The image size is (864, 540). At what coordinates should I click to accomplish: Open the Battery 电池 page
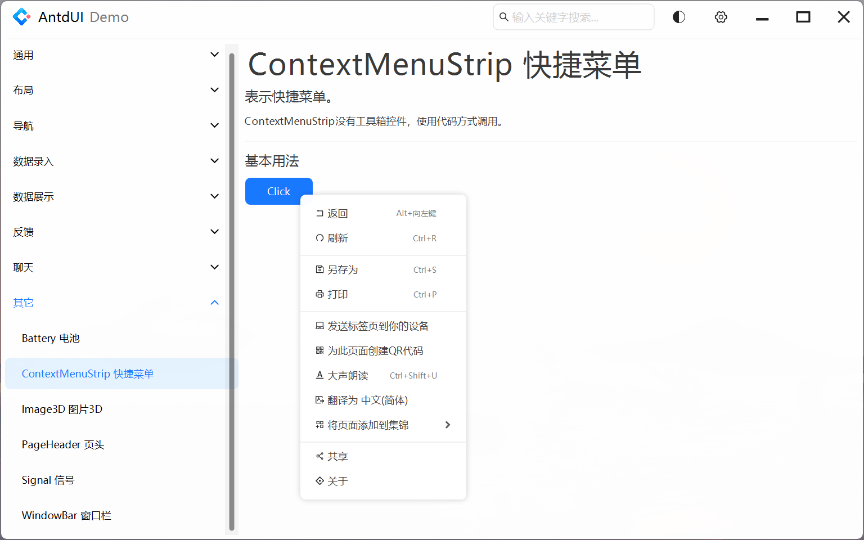[51, 338]
